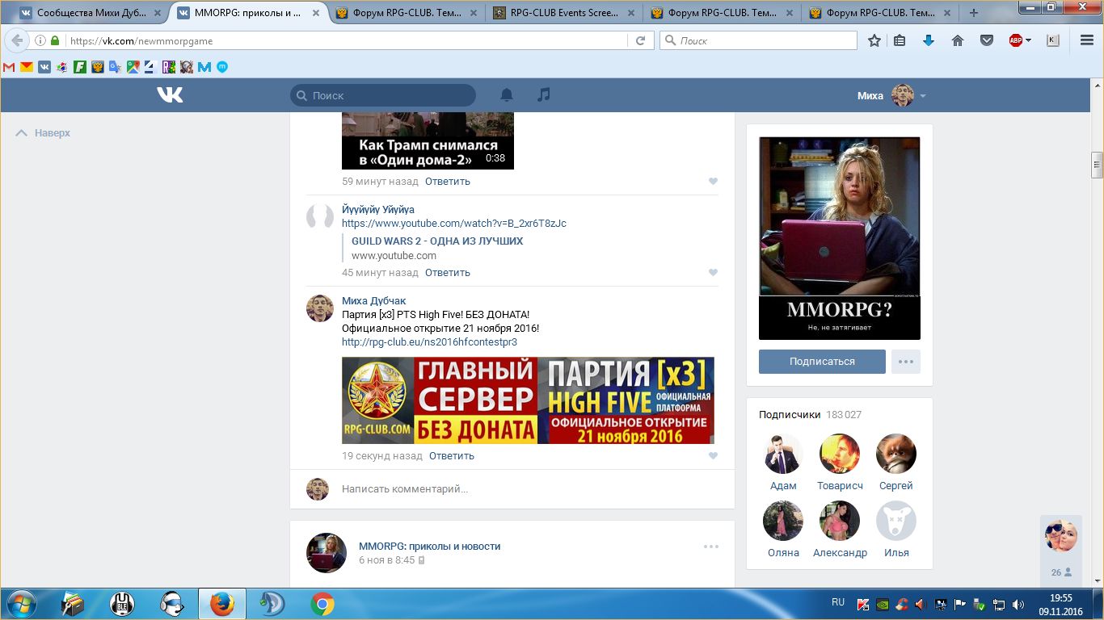Open subscriber Сергей avatar
Image resolution: width=1104 pixels, height=620 pixels.
click(x=896, y=454)
